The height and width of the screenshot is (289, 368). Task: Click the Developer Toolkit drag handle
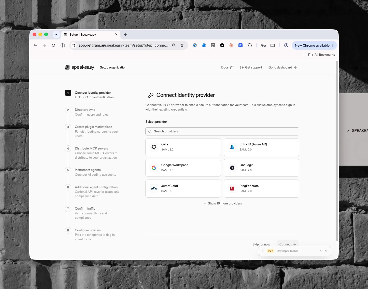pyautogui.click(x=263, y=251)
